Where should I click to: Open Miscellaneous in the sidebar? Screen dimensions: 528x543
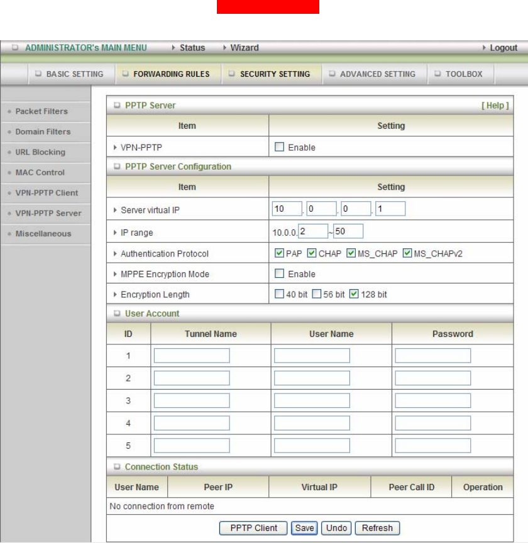(43, 233)
